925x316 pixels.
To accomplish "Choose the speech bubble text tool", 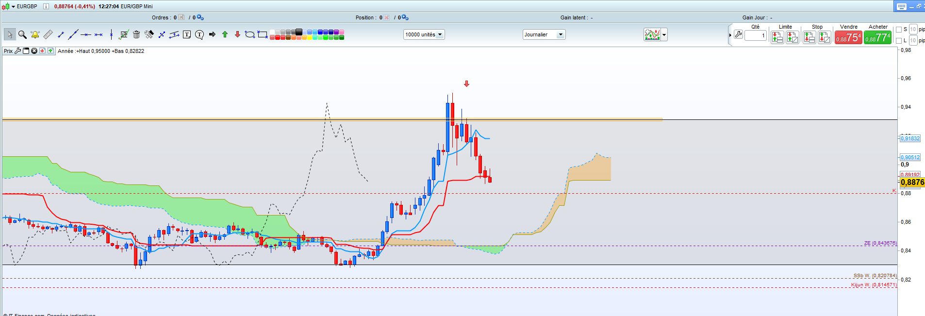I will (x=199, y=34).
